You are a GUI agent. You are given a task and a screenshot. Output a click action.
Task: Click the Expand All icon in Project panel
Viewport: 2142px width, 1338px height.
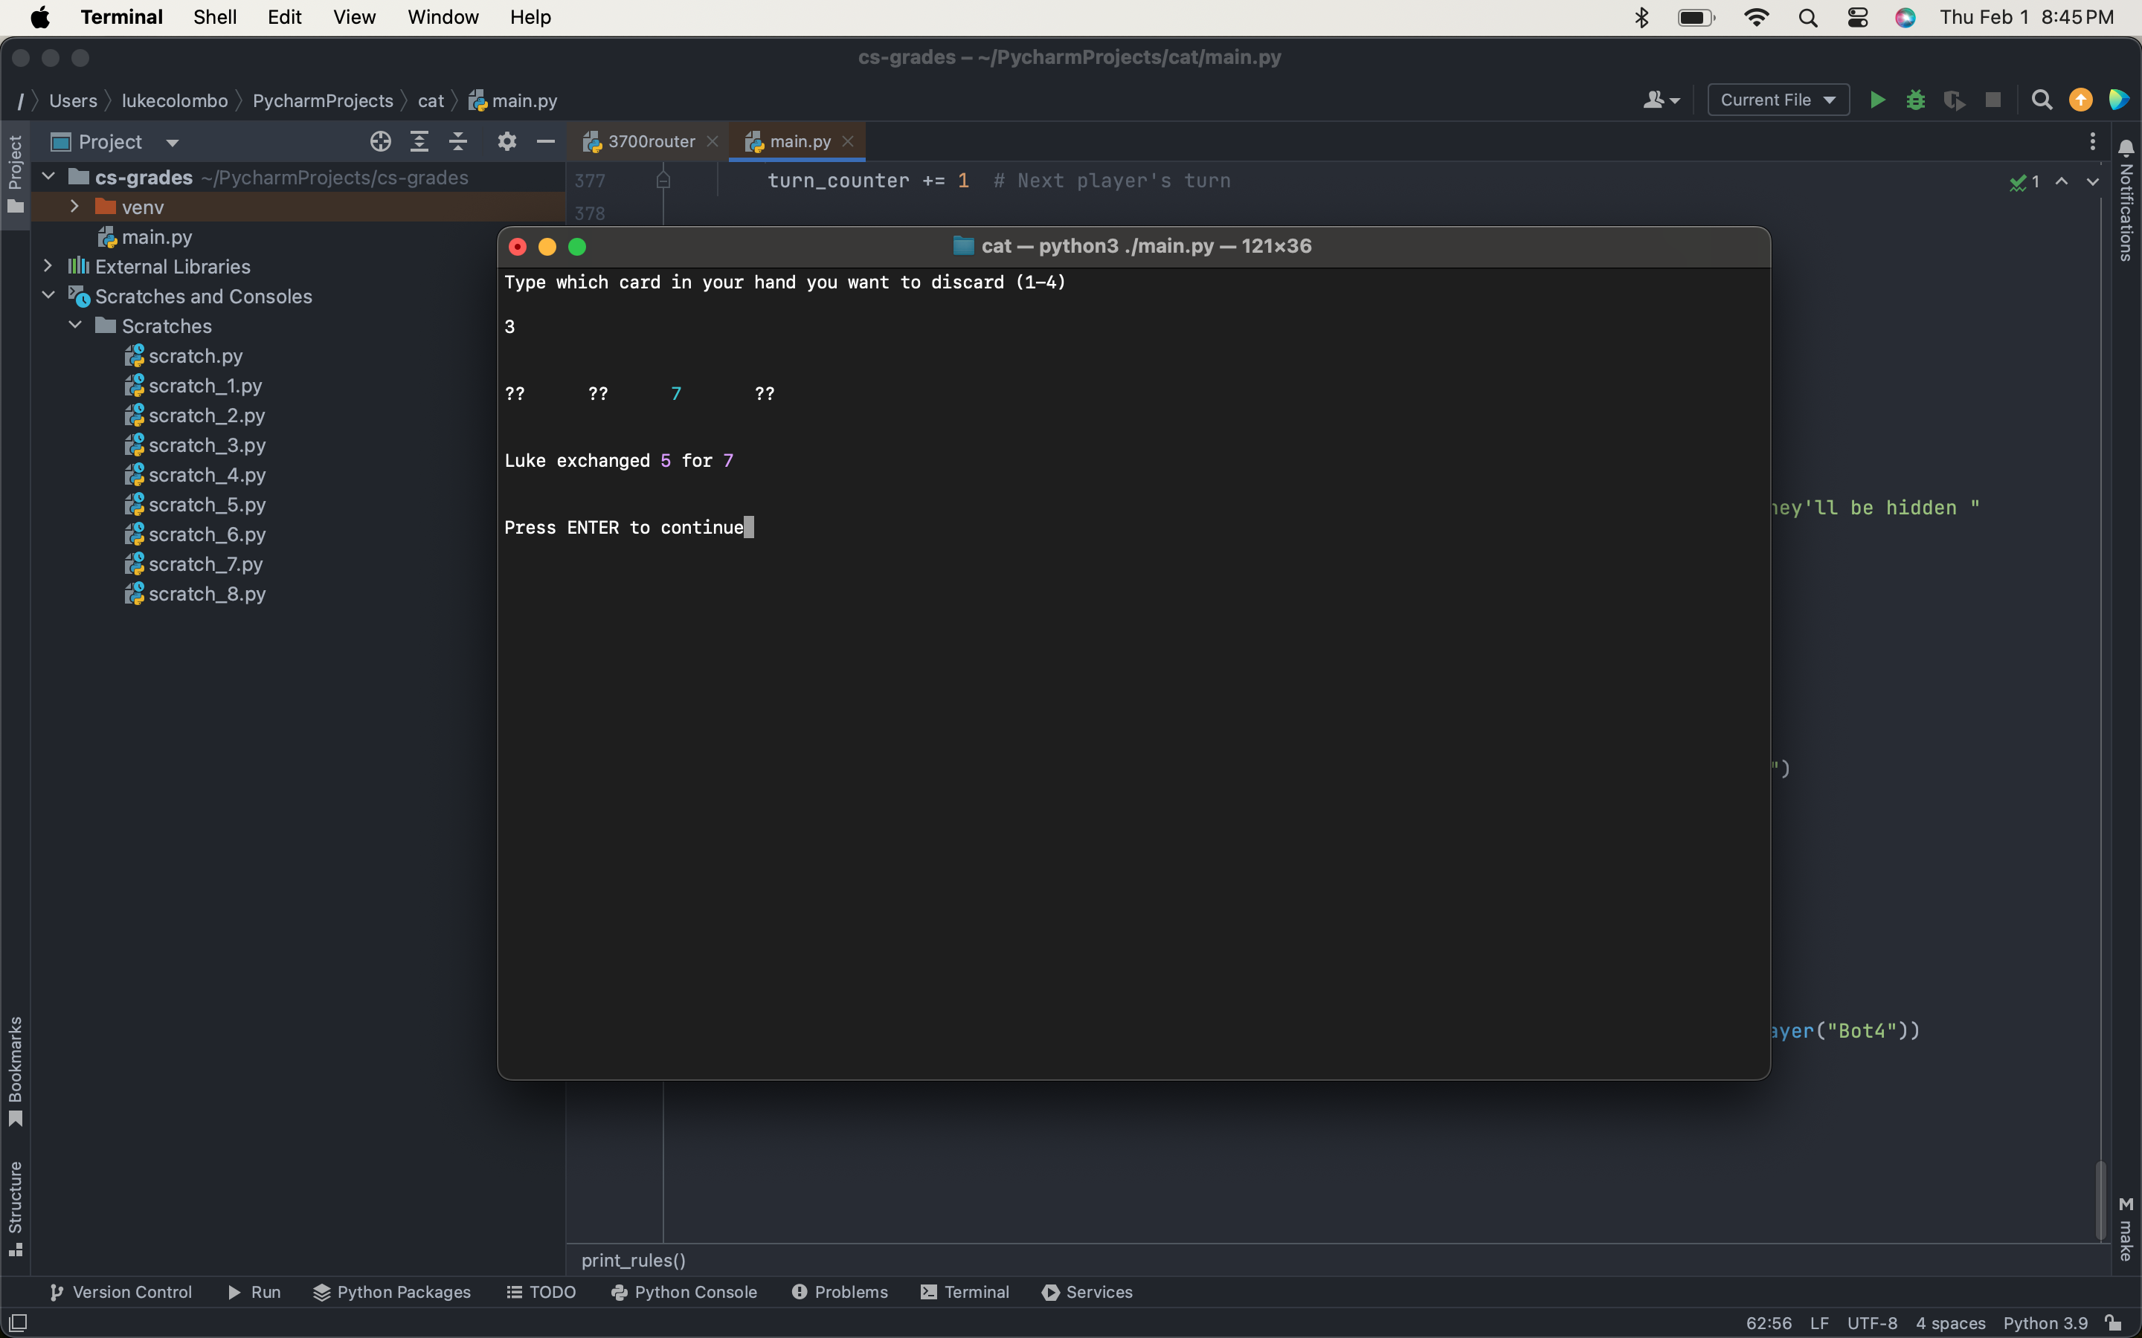point(419,141)
